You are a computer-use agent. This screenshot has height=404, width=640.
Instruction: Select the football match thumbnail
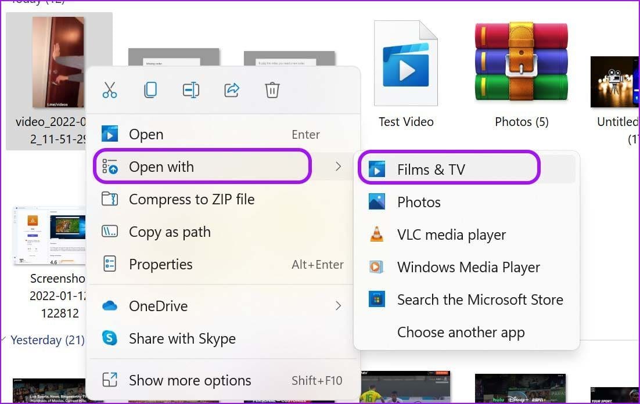point(405,387)
